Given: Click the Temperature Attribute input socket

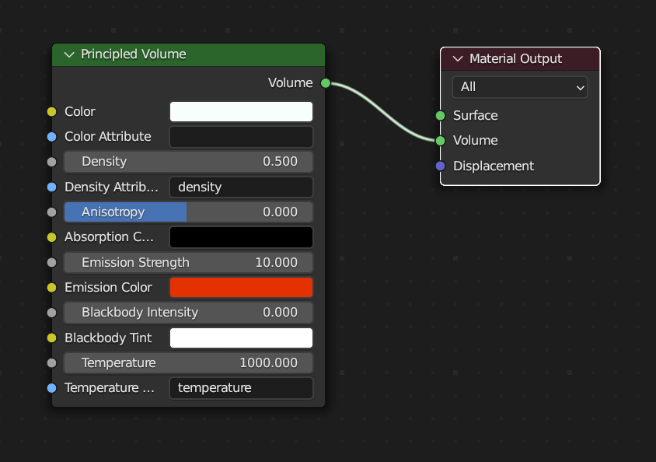Looking at the screenshot, I should (52, 387).
